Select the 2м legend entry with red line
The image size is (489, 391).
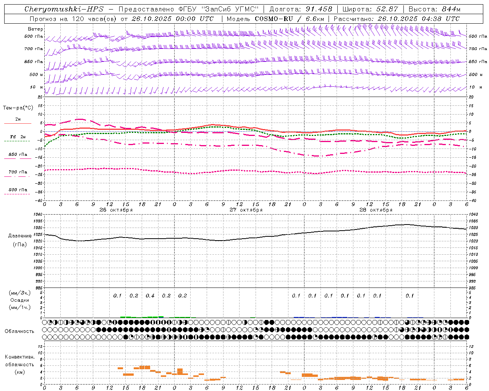coord(18,120)
